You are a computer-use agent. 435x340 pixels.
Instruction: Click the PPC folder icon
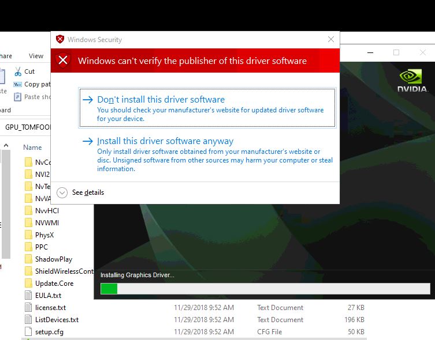(28, 247)
